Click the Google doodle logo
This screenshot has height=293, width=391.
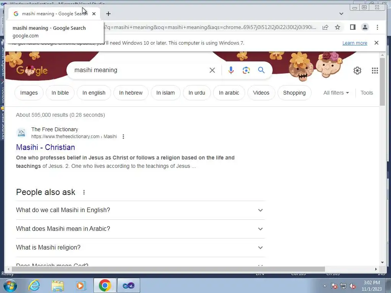pyautogui.click(x=32, y=70)
